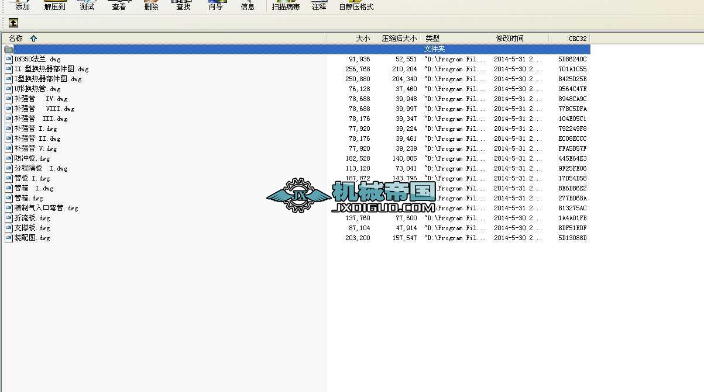The height and width of the screenshot is (392, 704).
Task: Select the 装配图.dwg file
Action: (x=29, y=238)
